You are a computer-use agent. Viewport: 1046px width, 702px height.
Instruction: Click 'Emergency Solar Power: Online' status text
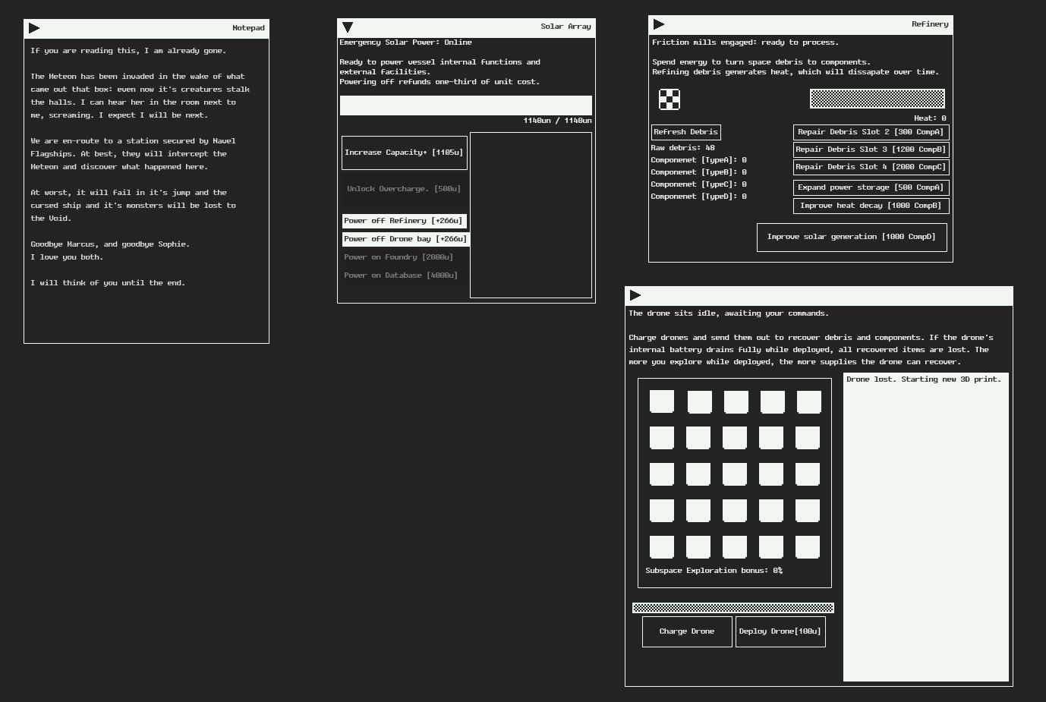coord(405,42)
